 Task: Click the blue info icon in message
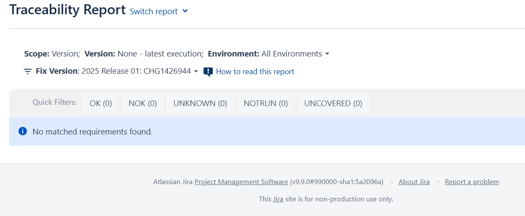pyautogui.click(x=23, y=131)
